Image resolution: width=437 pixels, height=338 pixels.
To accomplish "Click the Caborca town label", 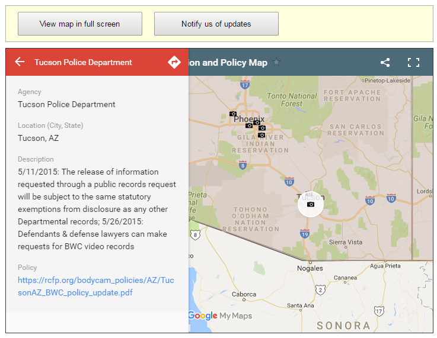I will (x=244, y=294).
